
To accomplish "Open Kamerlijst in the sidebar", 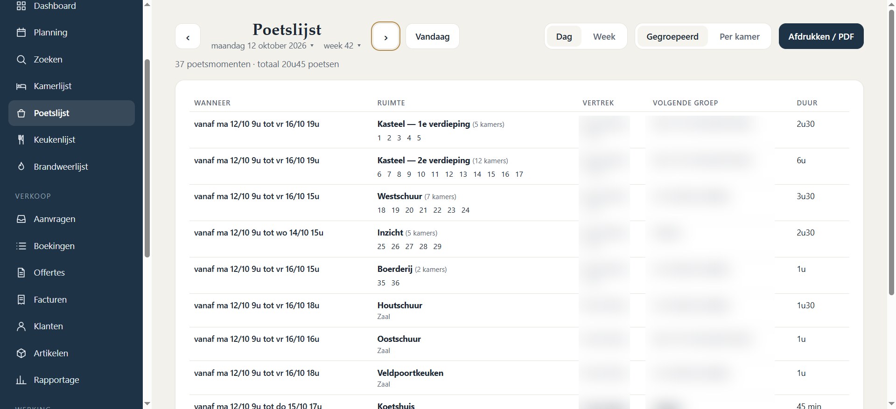I will pyautogui.click(x=71, y=86).
